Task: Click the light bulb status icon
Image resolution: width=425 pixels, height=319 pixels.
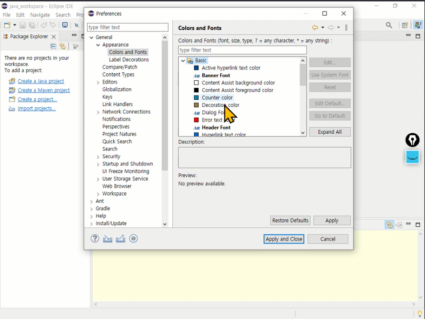Action: (420, 314)
